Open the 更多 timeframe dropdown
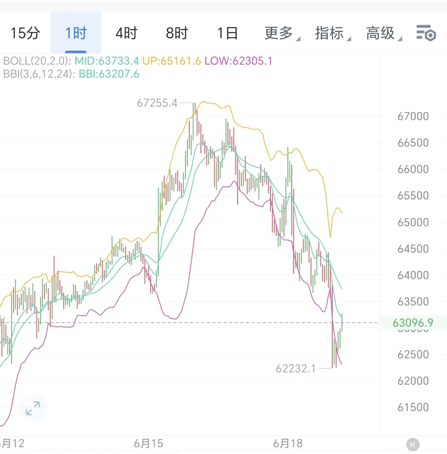The height and width of the screenshot is (454, 447). point(282,33)
